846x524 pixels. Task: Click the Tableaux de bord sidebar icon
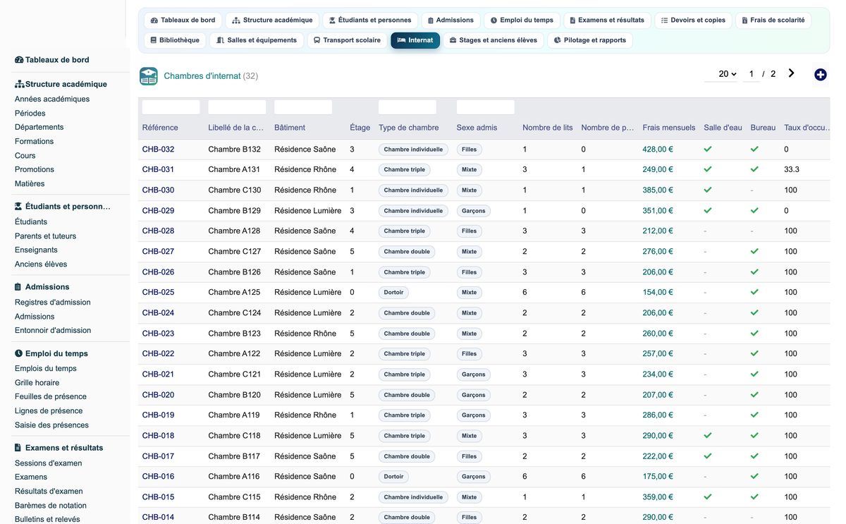[x=19, y=60]
